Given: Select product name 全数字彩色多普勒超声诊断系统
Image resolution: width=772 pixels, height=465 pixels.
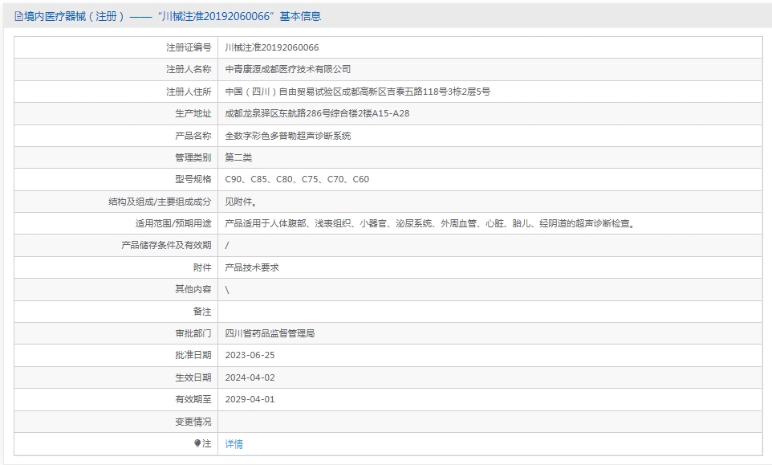Looking at the screenshot, I should tap(288, 136).
